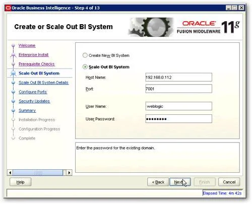Click the right scroll arrow of navigation pane
Viewport: 252px width, 204px height.
coord(69,173)
